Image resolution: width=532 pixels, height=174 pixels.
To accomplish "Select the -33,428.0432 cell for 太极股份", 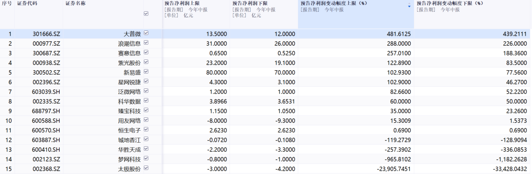I will tap(473, 169).
